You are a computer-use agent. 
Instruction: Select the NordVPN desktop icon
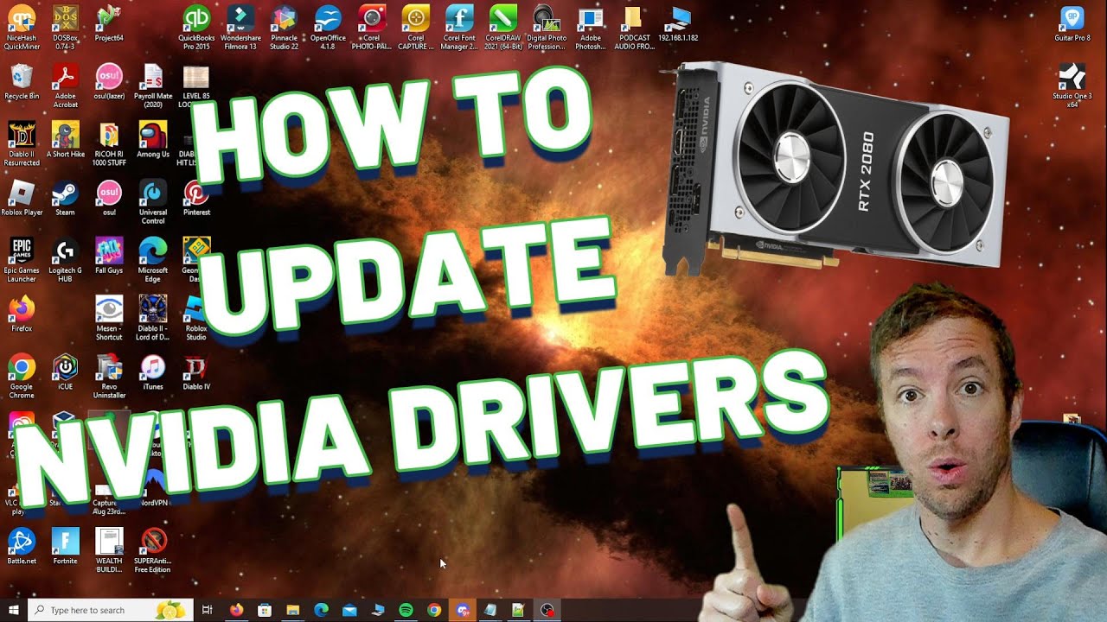point(153,488)
